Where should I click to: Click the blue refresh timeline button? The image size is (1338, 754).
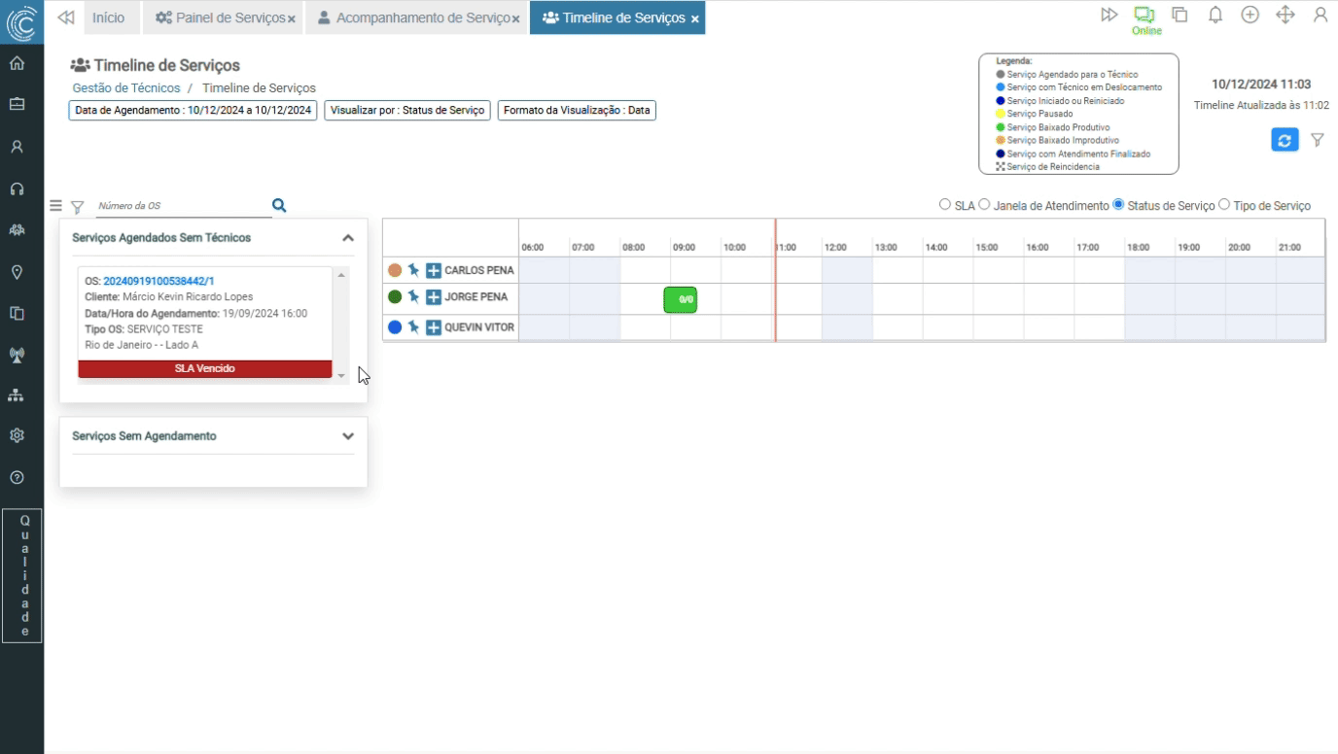coord(1285,140)
